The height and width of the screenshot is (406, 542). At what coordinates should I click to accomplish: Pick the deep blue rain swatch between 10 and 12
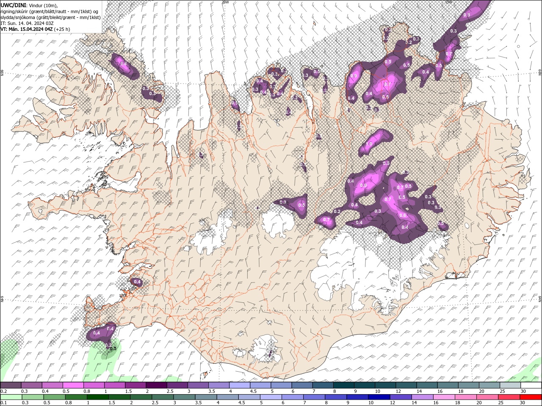(x=379, y=397)
